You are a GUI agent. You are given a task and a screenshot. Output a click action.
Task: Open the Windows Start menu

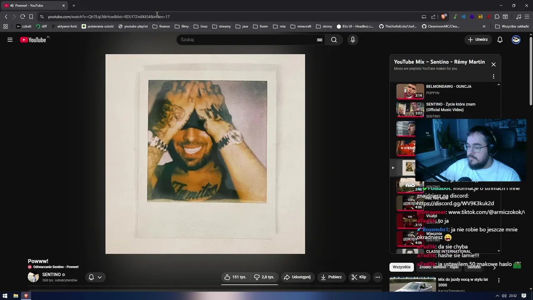5,296
